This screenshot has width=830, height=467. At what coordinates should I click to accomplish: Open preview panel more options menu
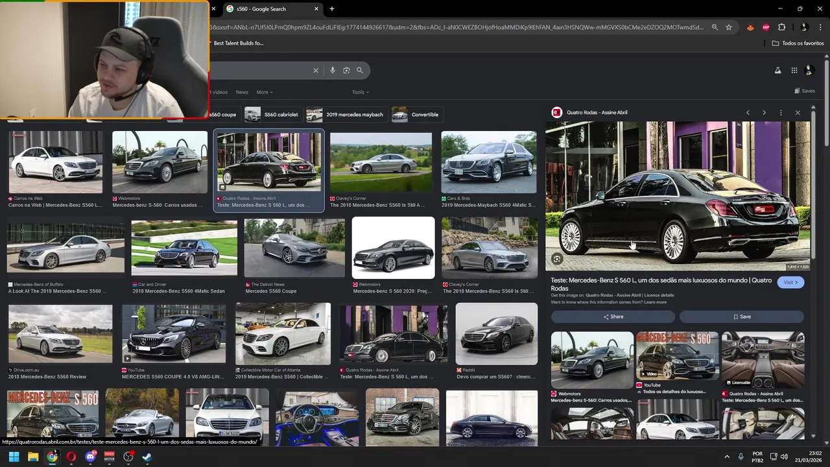click(781, 112)
